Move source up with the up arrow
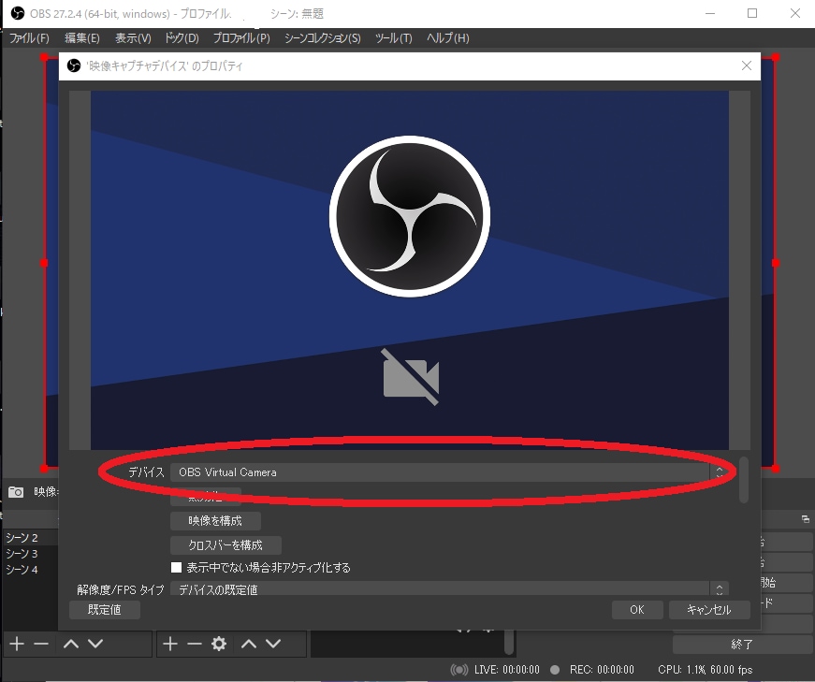 249,644
